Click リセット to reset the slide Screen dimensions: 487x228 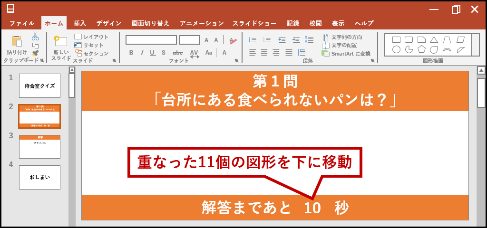88,45
